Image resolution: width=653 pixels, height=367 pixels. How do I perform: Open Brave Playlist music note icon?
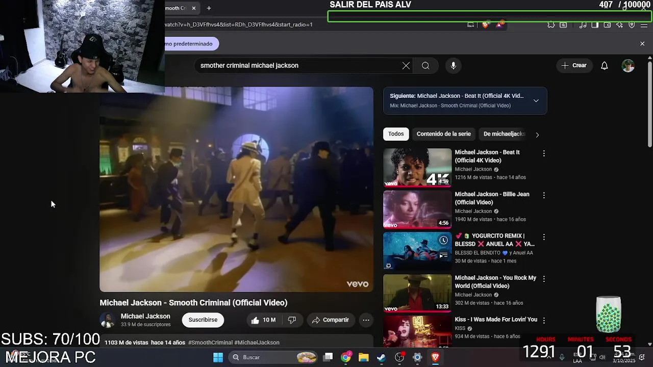point(583,24)
